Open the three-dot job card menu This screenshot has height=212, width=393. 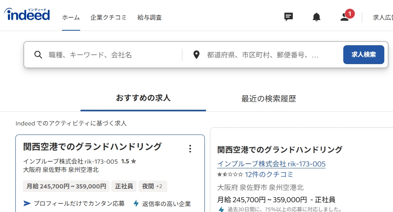coord(190,149)
